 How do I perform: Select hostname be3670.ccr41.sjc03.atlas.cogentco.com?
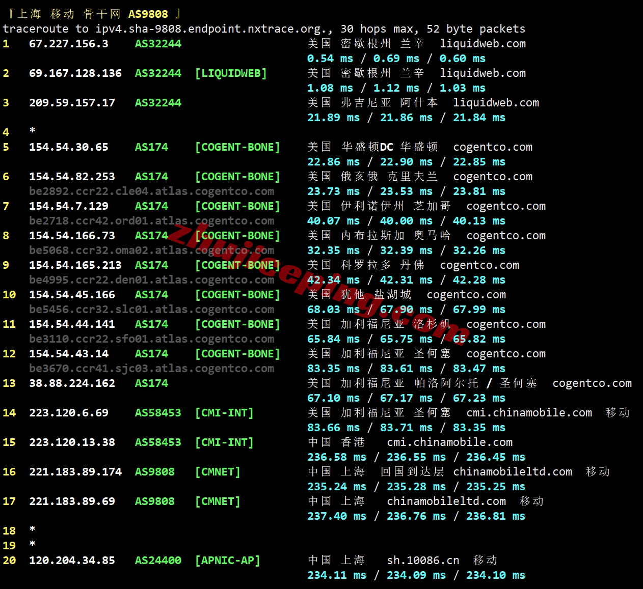[x=151, y=369]
